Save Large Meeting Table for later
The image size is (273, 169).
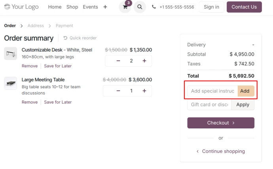tap(58, 102)
